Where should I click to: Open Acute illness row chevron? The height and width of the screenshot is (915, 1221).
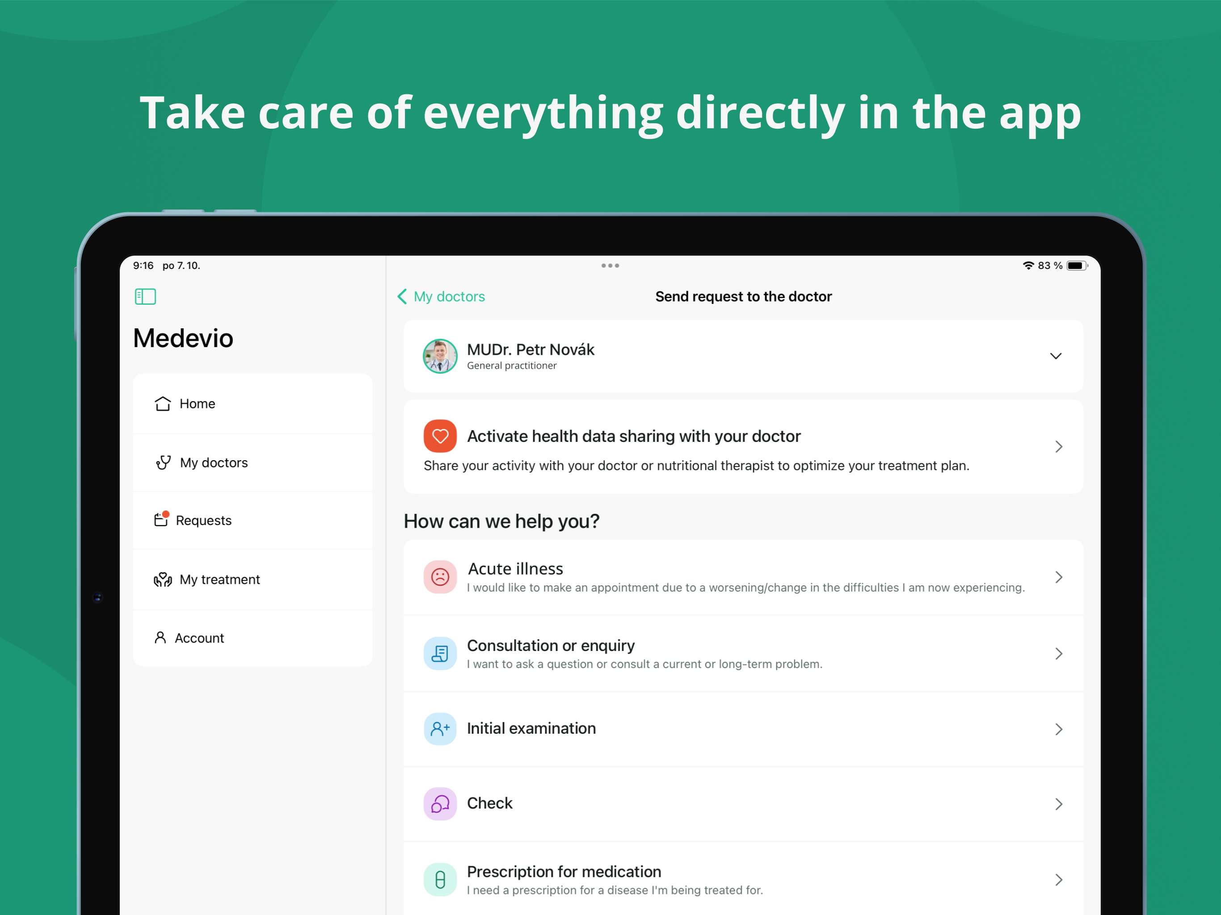1059,577
